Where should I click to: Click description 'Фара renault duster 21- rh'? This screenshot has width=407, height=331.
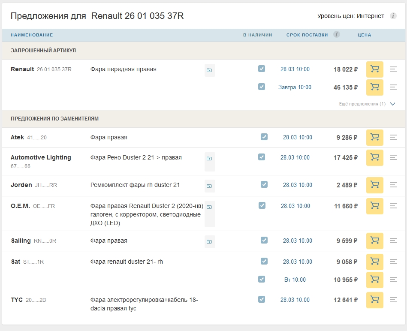(x=127, y=262)
